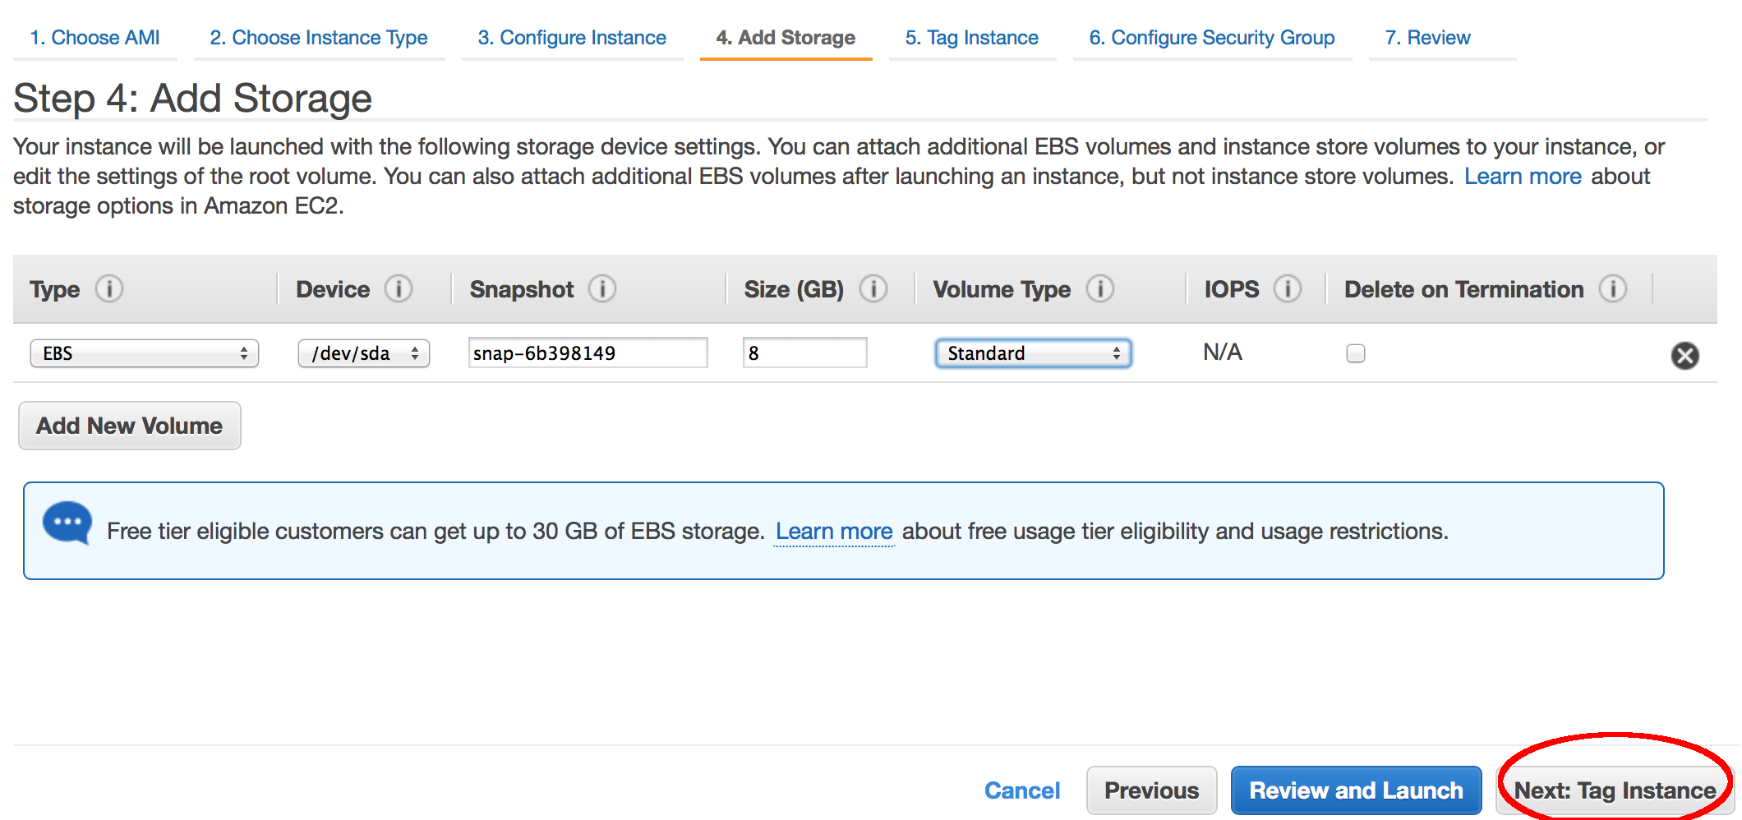Click the IOPS info icon
The image size is (1742, 820).
[1288, 289]
